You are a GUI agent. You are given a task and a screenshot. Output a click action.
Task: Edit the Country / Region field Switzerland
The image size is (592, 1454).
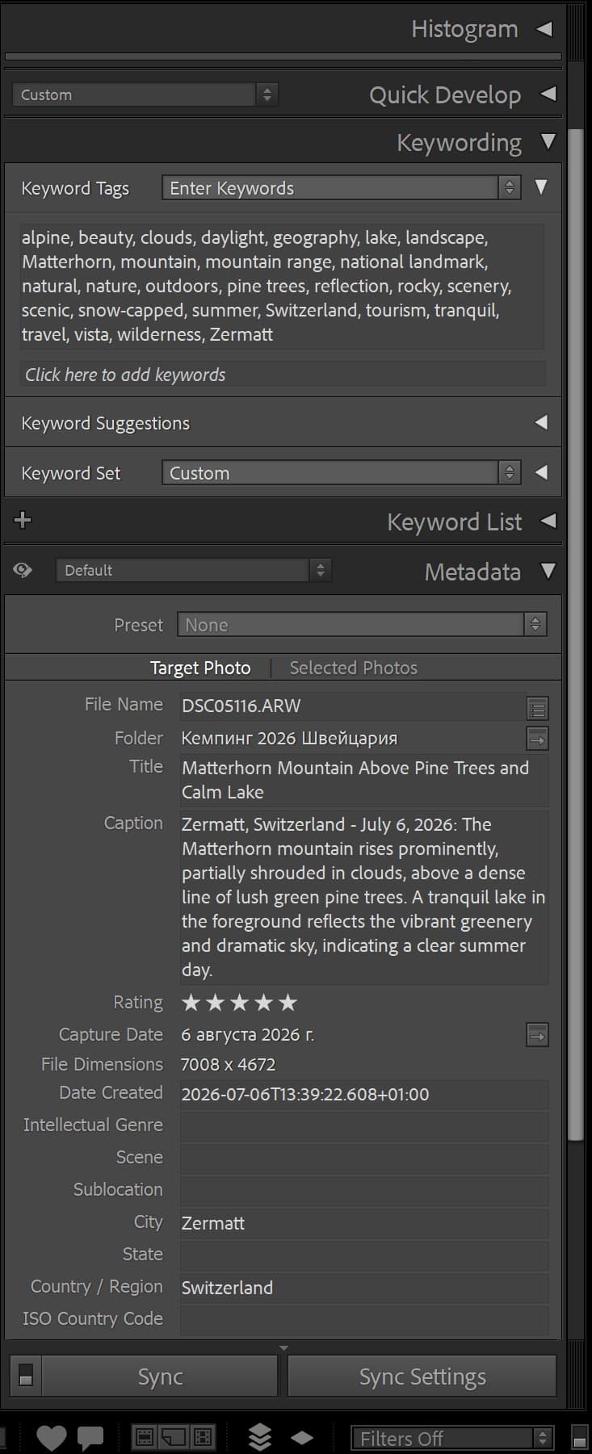tap(364, 1288)
